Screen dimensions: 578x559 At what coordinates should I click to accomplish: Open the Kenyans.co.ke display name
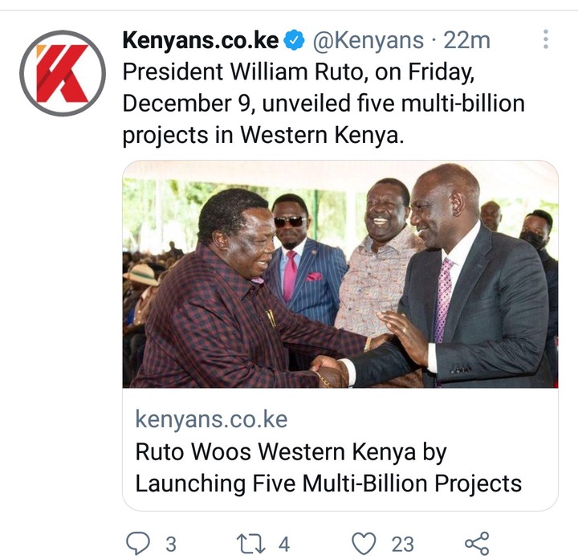tap(201, 40)
